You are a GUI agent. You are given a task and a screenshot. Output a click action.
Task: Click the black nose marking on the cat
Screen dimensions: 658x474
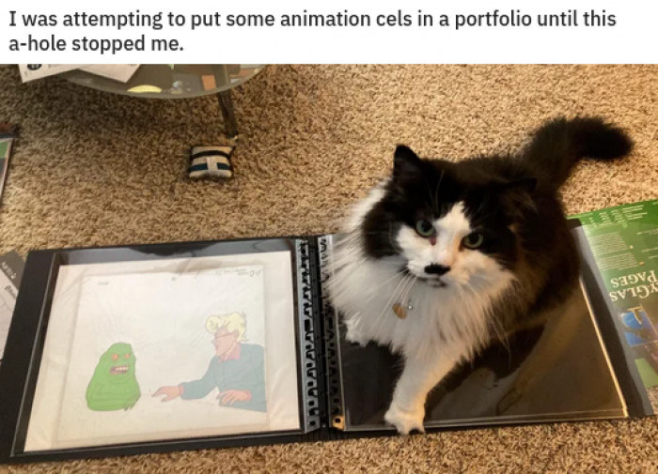[x=437, y=269]
